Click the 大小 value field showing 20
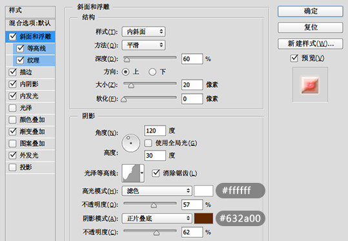Screen dimensions: 348x241 click(192, 85)
